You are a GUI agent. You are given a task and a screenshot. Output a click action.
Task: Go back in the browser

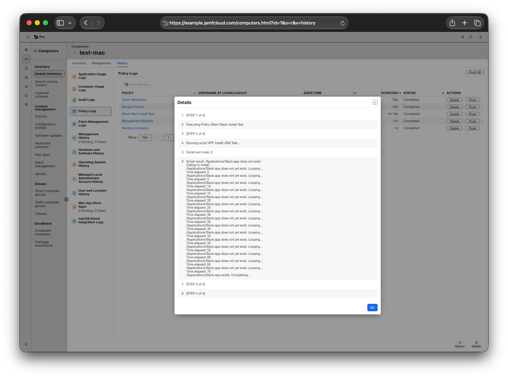point(86,23)
